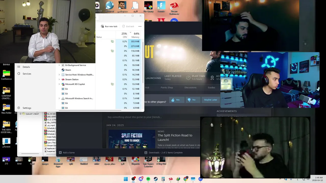Open Task Manager Settings
The image size is (326, 183).
click(27, 108)
